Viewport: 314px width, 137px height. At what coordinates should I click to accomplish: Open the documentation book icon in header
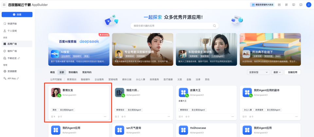click(x=294, y=5)
